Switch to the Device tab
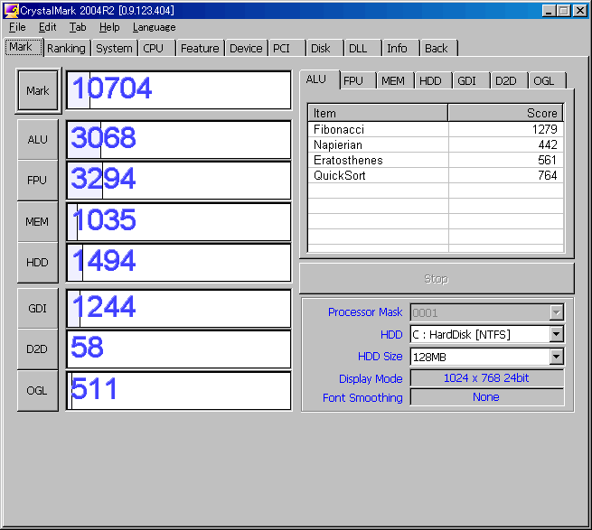The height and width of the screenshot is (530, 592). click(246, 48)
